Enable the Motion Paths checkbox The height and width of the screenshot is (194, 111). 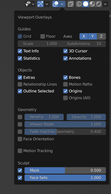point(65,84)
